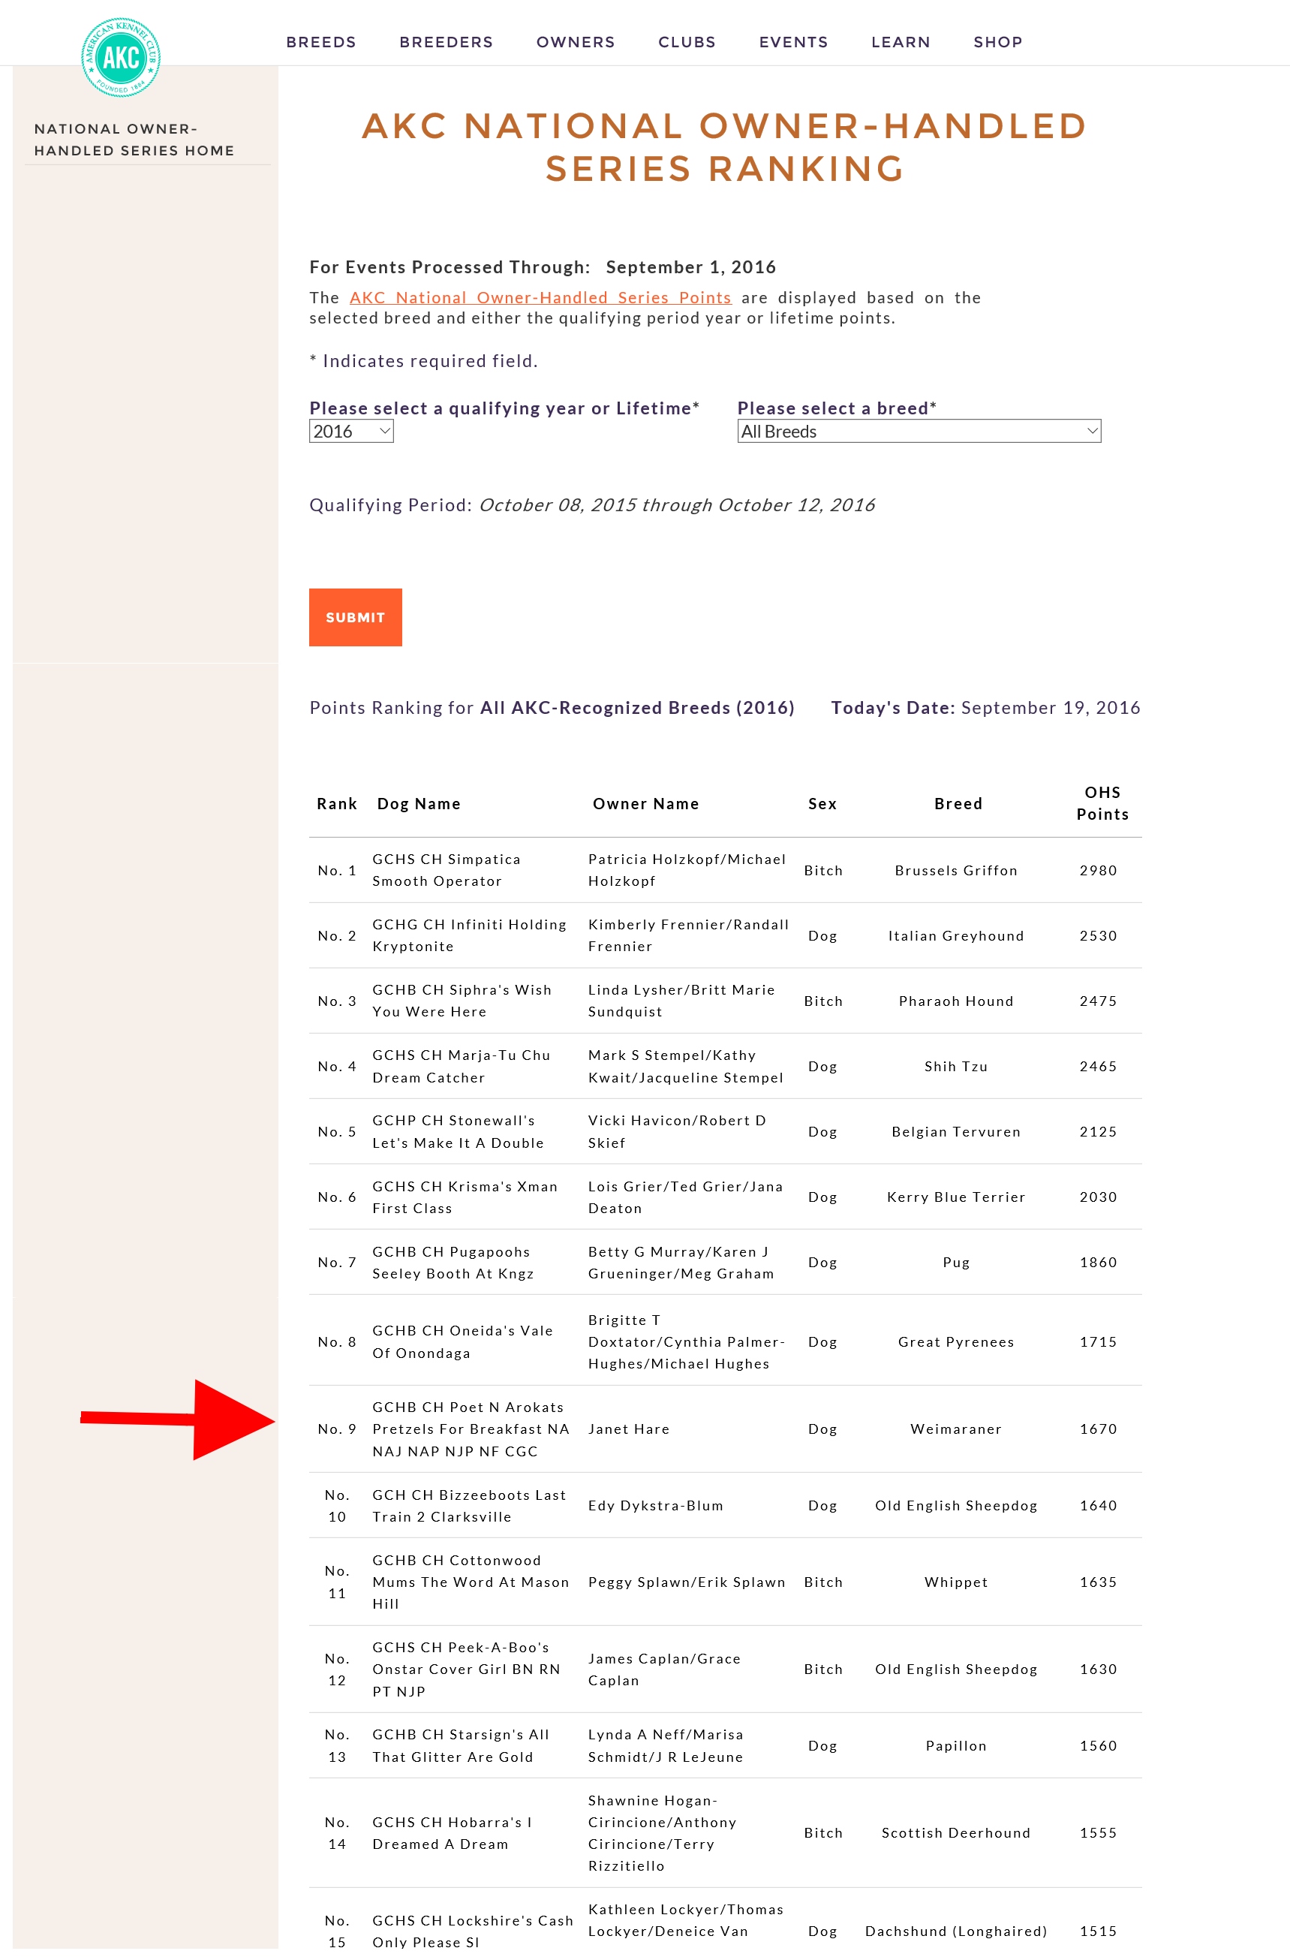Go to the Owners menu item
Screen dimensions: 1290x1957
click(575, 42)
